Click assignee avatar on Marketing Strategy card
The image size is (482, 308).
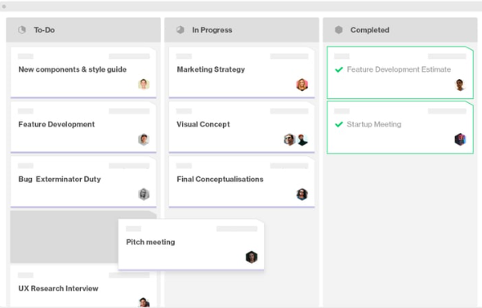click(302, 84)
